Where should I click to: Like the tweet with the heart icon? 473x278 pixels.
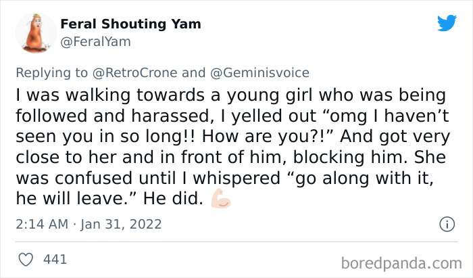click(26, 259)
